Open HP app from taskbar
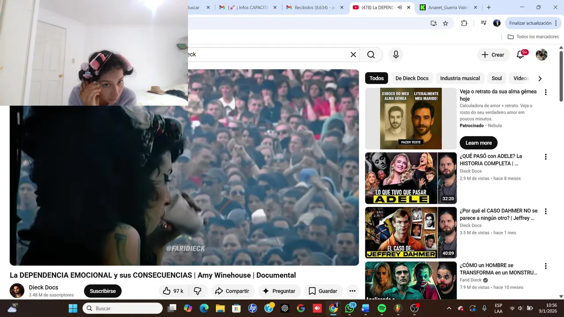 [x=252, y=308]
